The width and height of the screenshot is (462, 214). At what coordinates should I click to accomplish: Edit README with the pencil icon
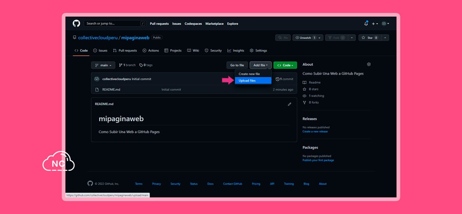point(289,104)
